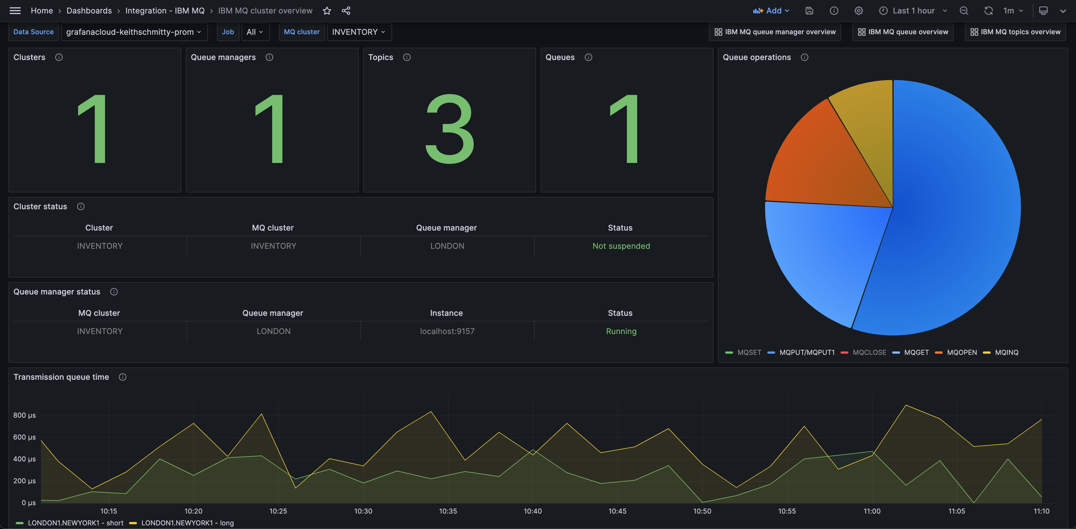Image resolution: width=1076 pixels, height=529 pixels.
Task: Save the dashboard using the save icon
Action: pyautogui.click(x=809, y=10)
